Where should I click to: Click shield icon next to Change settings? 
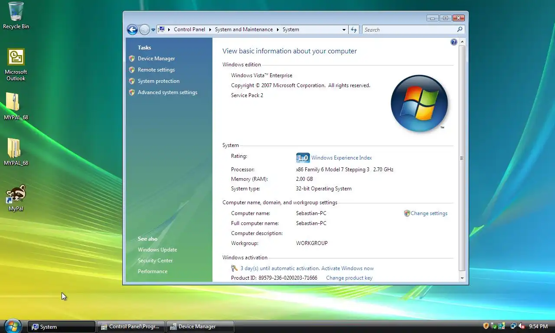[407, 213]
